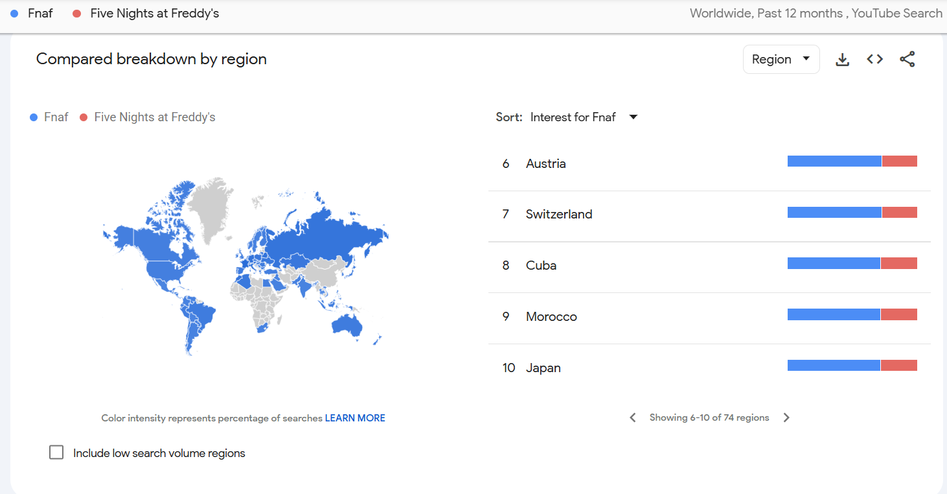Viewport: 947px width, 494px height.
Task: Go to next page of regions
Action: pyautogui.click(x=786, y=418)
